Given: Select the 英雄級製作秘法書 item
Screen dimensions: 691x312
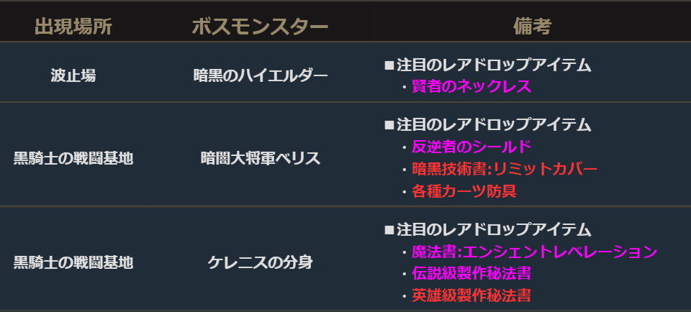Looking at the screenshot, I should pos(471,295).
